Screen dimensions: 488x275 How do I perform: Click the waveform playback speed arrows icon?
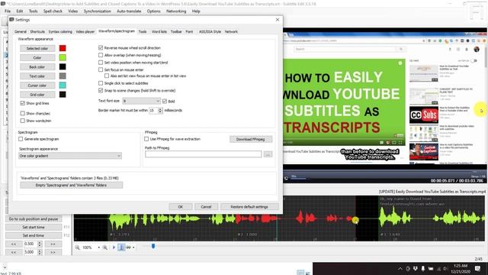pyautogui.click(x=128, y=247)
